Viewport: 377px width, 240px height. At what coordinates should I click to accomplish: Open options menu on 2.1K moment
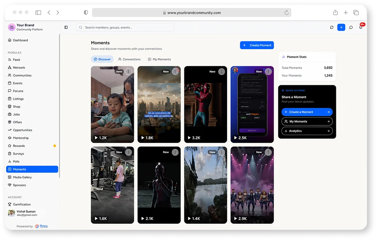[175, 152]
